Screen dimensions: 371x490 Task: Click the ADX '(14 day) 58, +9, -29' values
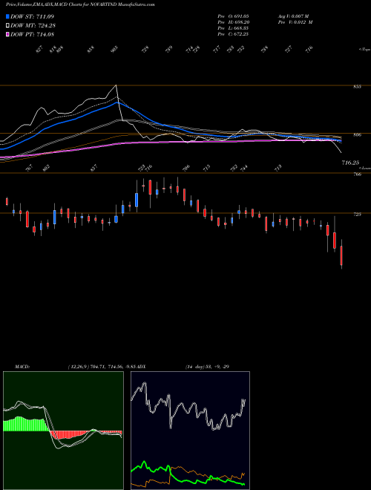click(207, 367)
